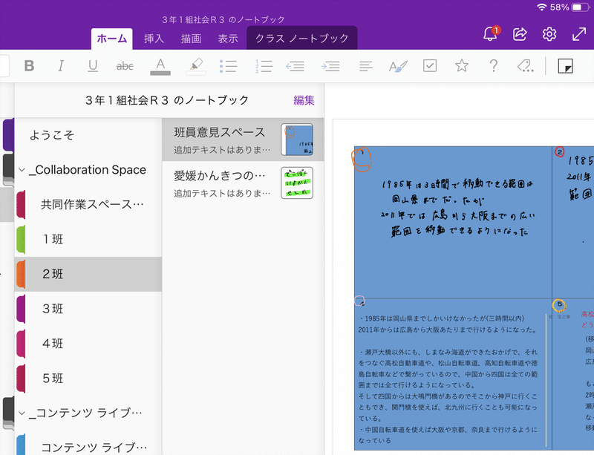The image size is (594, 455).
Task: Open notifications bell
Action: 491,33
